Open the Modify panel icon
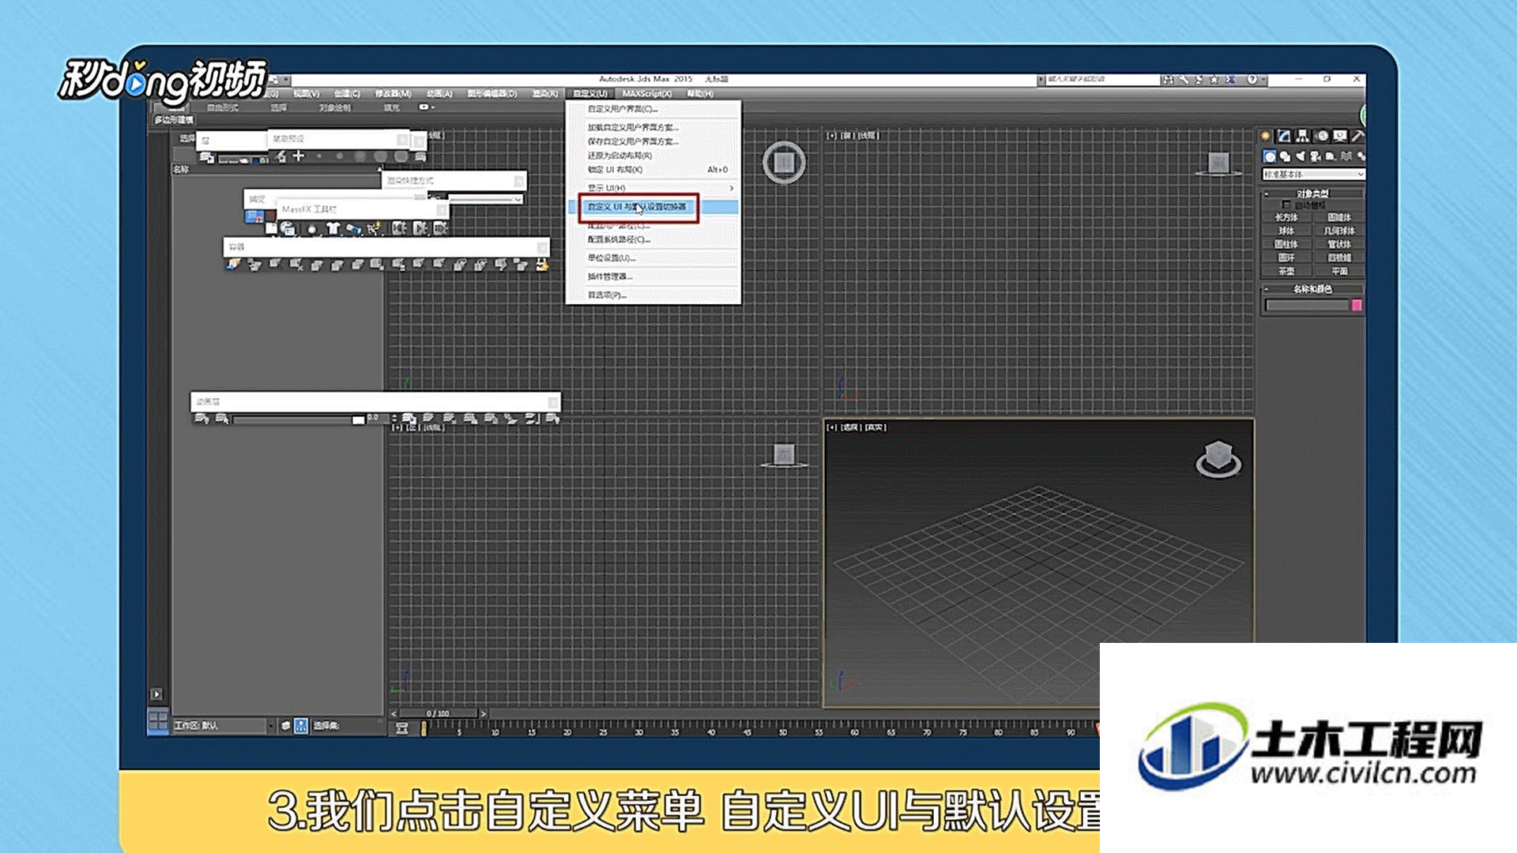 [1285, 136]
